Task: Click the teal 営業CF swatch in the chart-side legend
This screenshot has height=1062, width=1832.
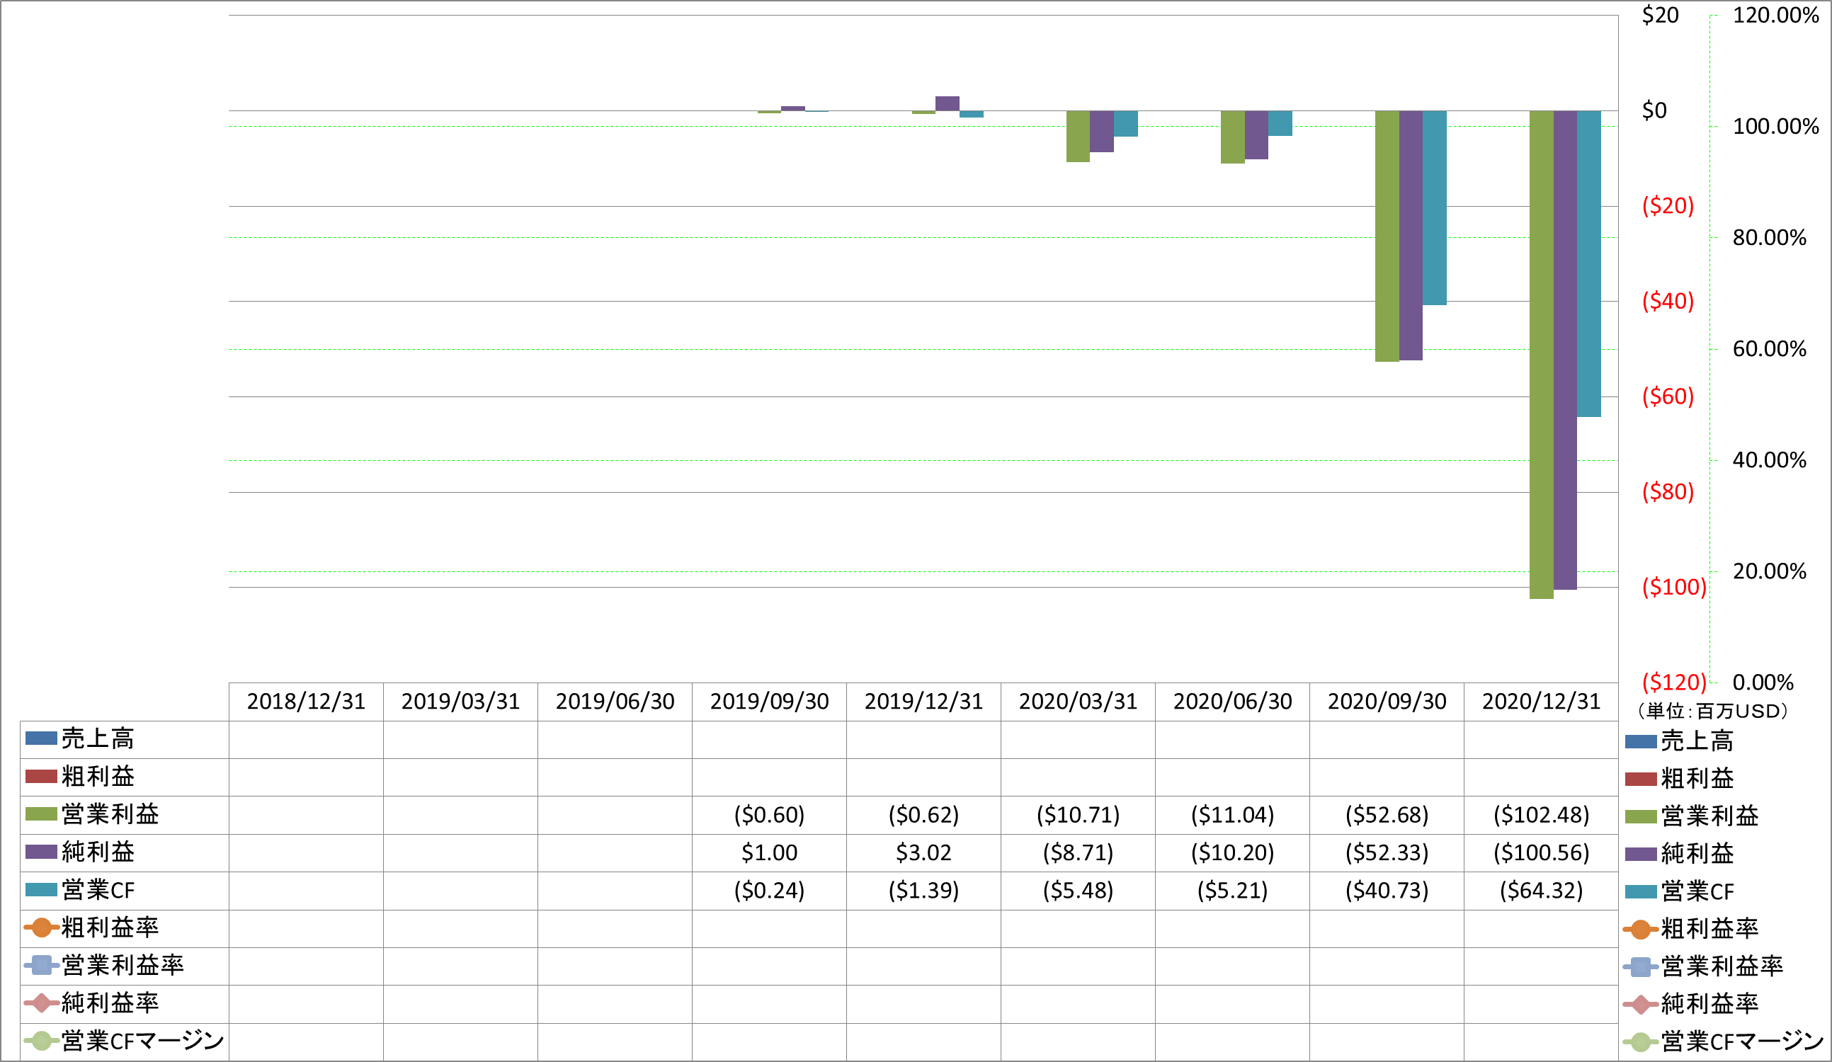Action: (1641, 892)
